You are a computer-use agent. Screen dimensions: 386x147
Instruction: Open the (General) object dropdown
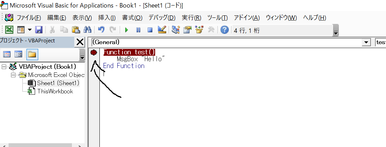(x=366, y=42)
